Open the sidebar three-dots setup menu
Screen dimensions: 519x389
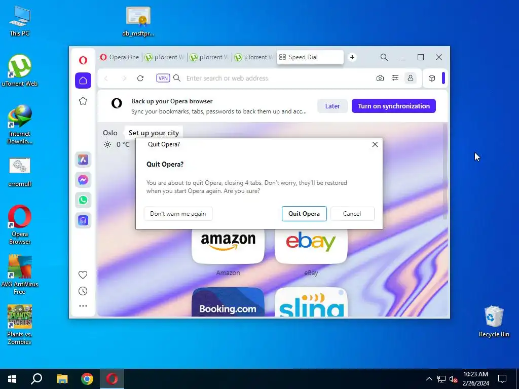(x=83, y=306)
